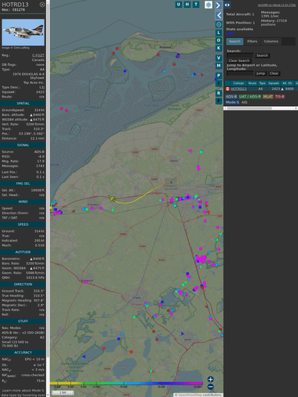Viewport: 298px width, 397px height.
Task: Click the H map toolbar button
Action: [x=187, y=4]
